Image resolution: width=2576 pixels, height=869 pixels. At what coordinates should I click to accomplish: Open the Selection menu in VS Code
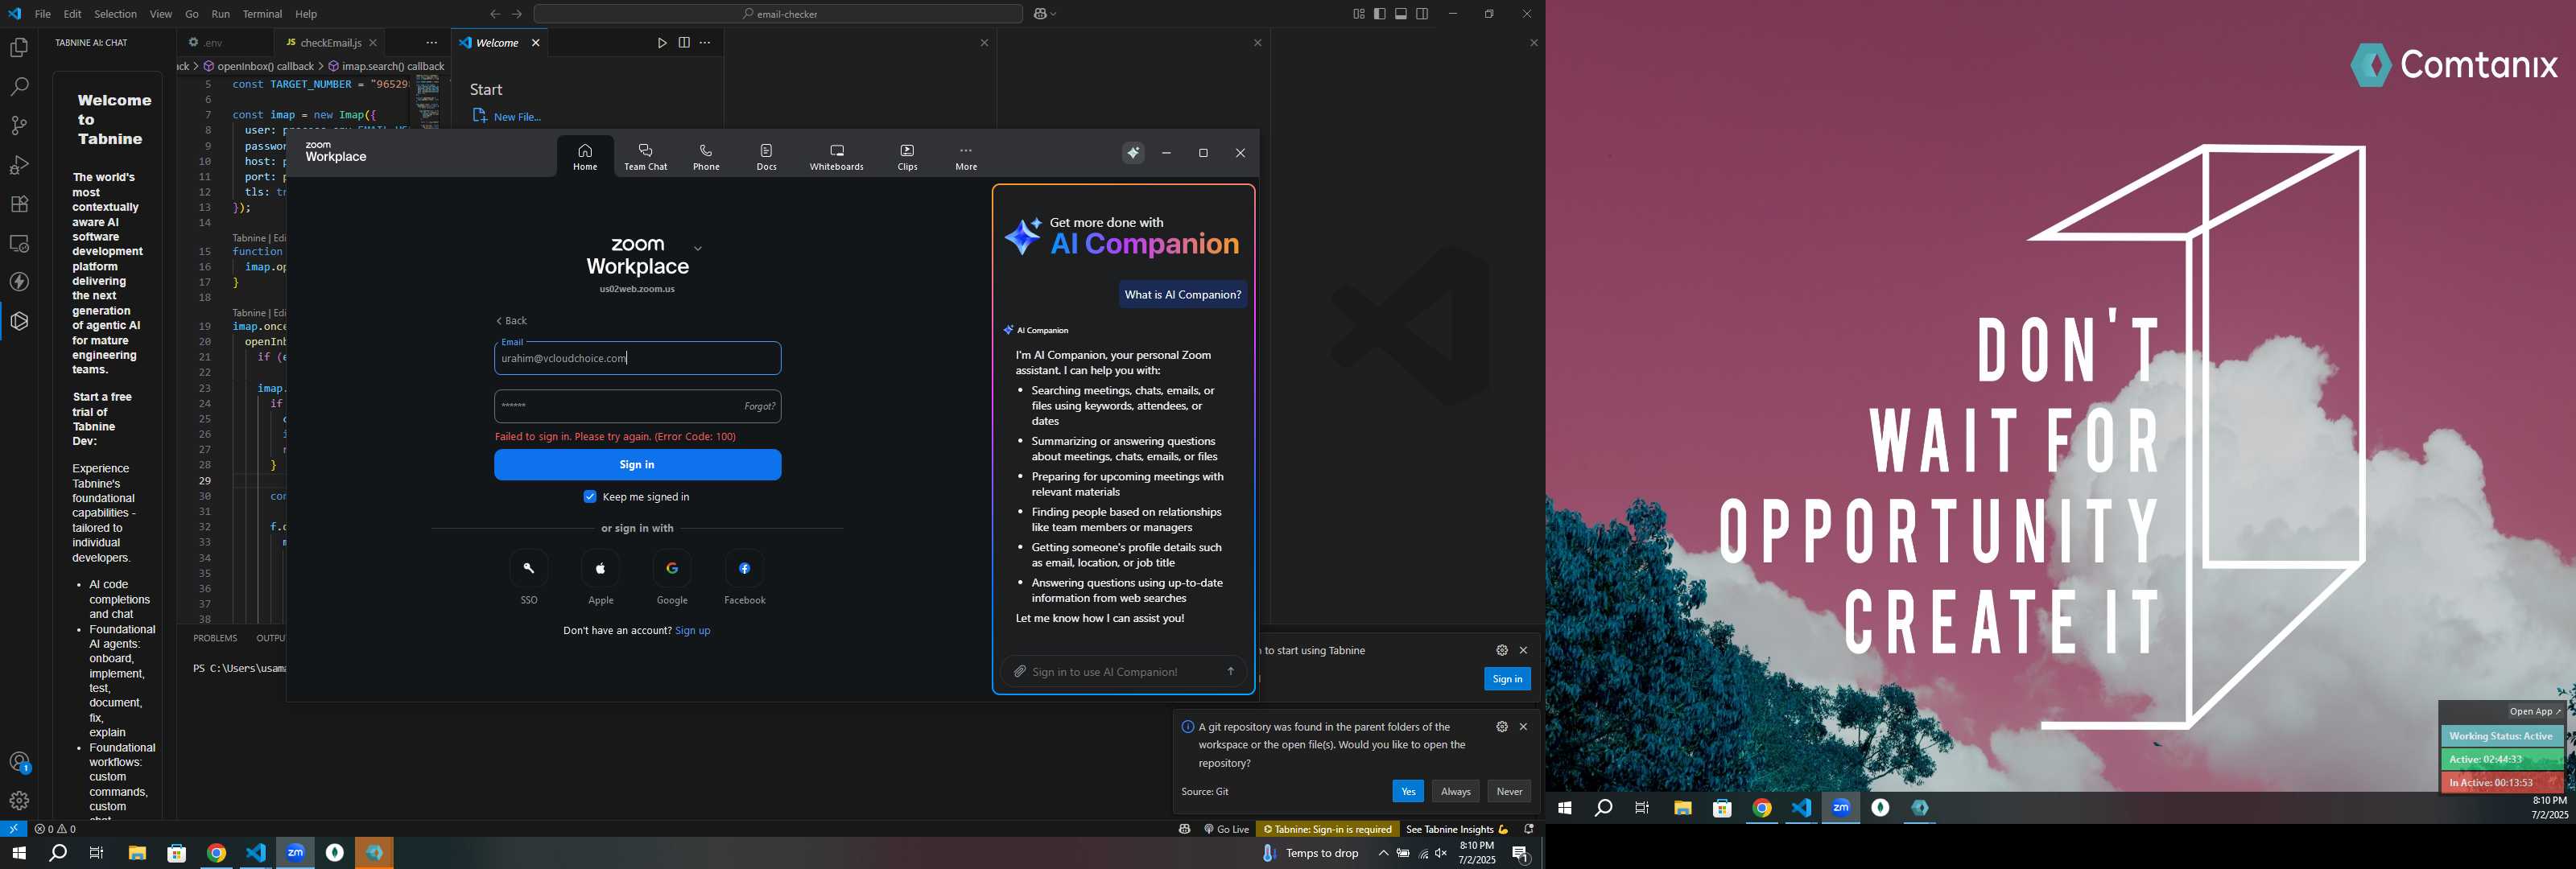click(x=115, y=14)
